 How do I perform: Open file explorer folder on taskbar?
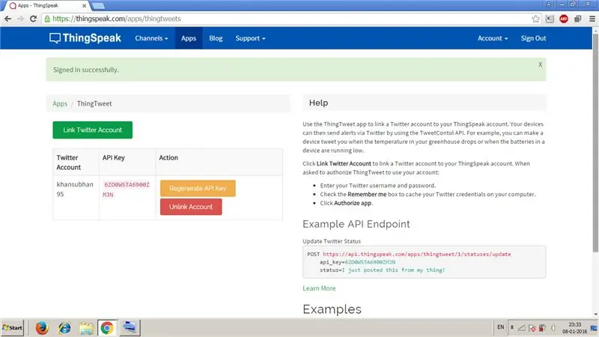click(86, 328)
